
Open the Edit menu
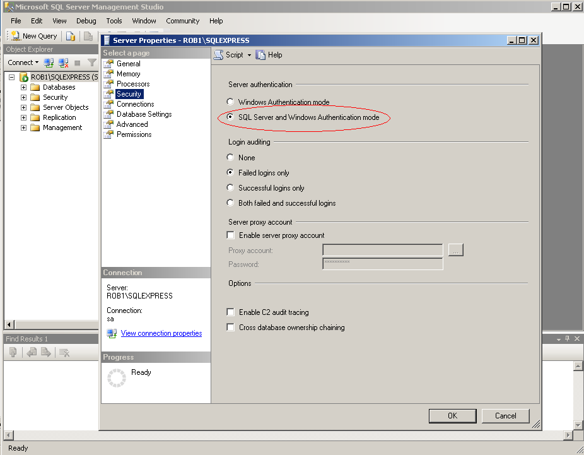click(x=37, y=21)
